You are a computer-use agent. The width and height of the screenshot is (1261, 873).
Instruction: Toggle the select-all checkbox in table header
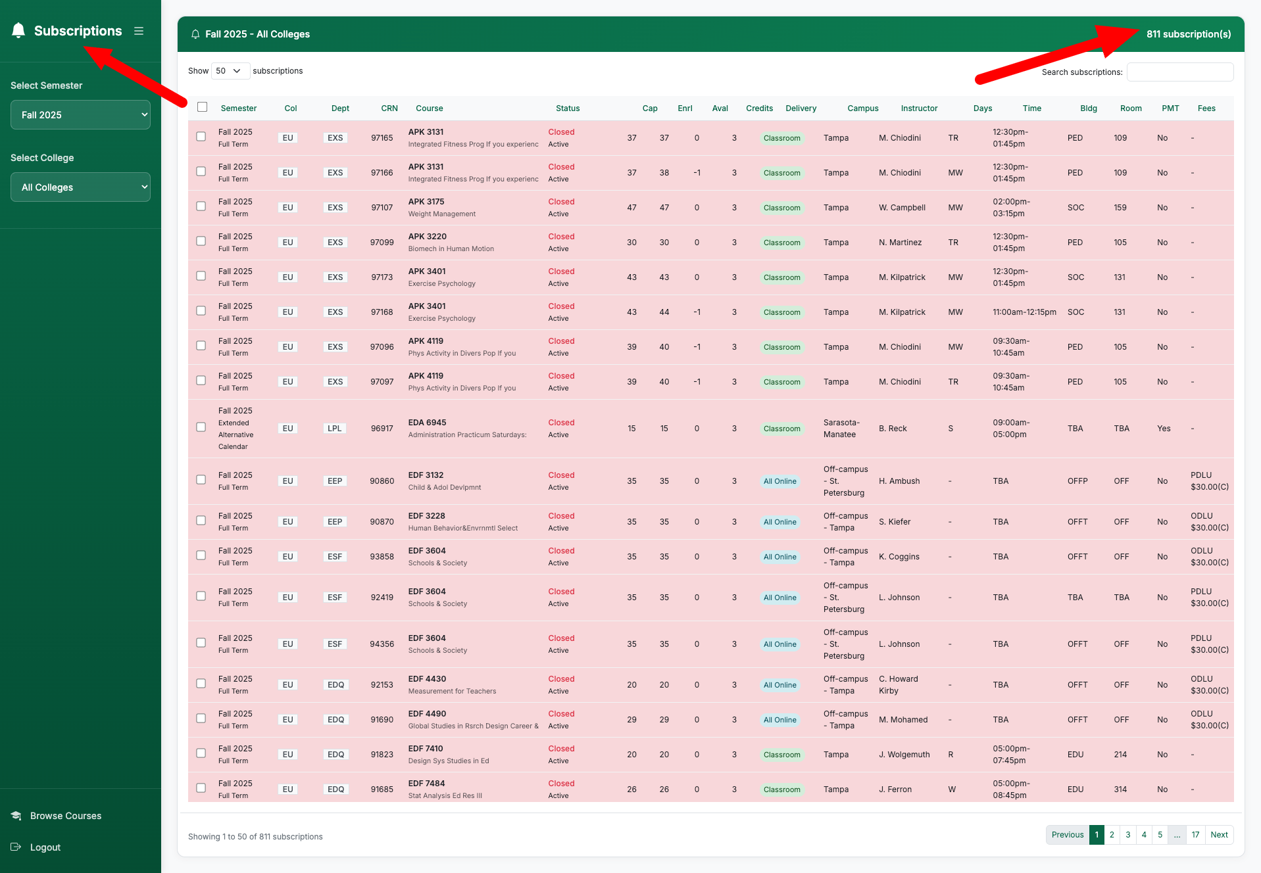point(203,107)
